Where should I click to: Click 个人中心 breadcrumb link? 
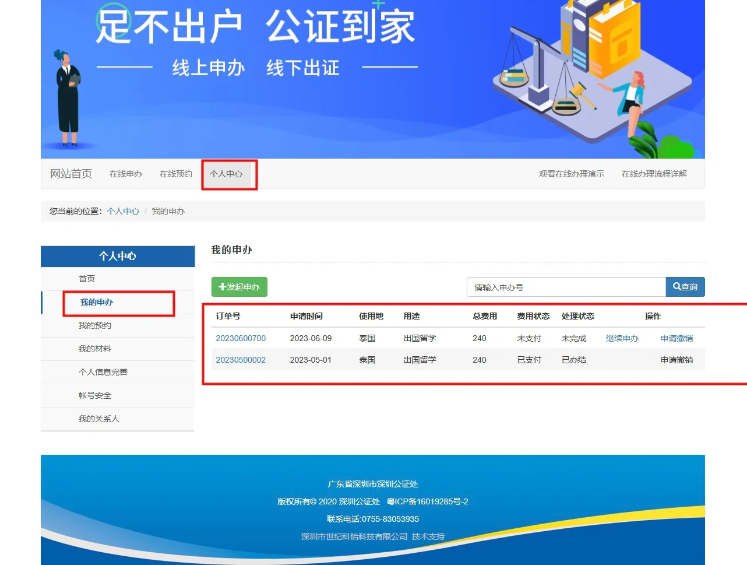click(x=123, y=211)
